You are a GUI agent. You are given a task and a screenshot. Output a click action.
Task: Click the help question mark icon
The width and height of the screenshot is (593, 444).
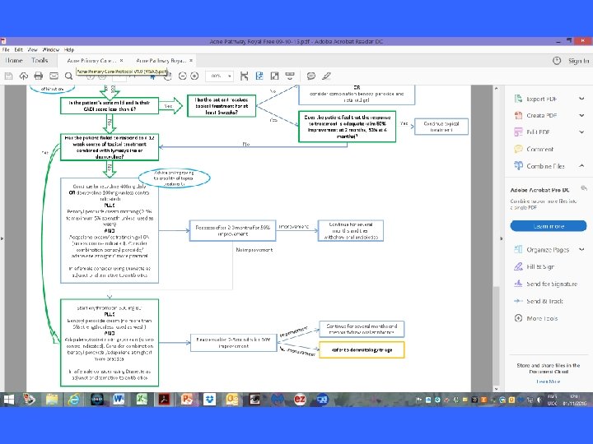(x=557, y=60)
